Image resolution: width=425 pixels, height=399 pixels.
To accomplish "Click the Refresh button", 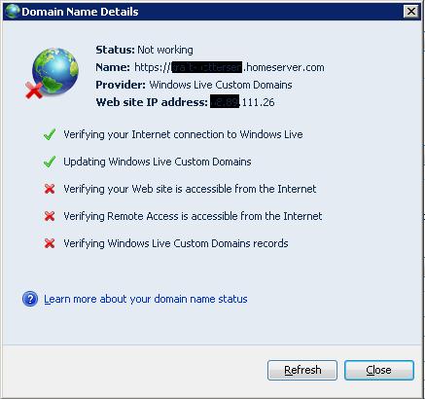I will click(302, 370).
